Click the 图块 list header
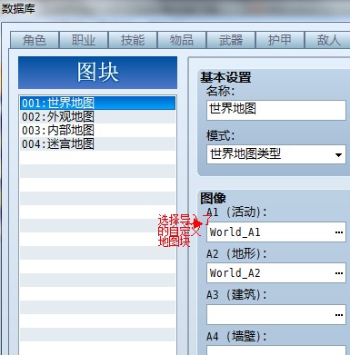Viewport: 350px width, 355px height. point(97,73)
